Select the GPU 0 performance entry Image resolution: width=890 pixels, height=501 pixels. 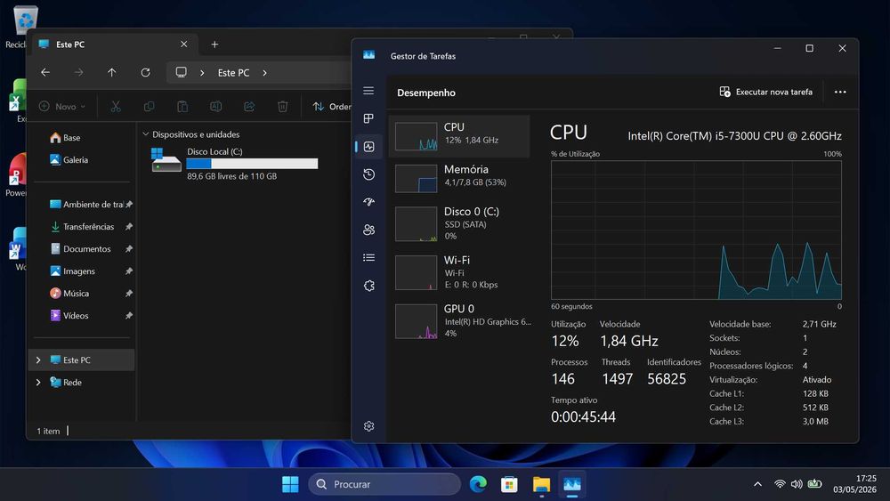point(460,320)
